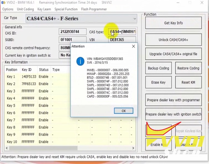Click the Reset KM button
209x164 pixels.
click(x=188, y=82)
